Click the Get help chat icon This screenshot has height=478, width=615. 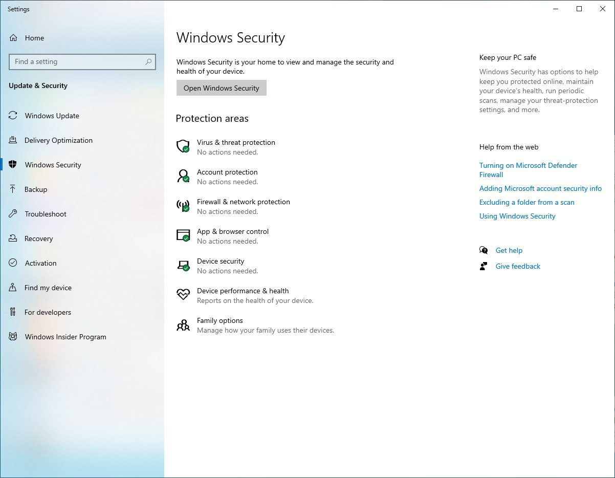pyautogui.click(x=484, y=250)
